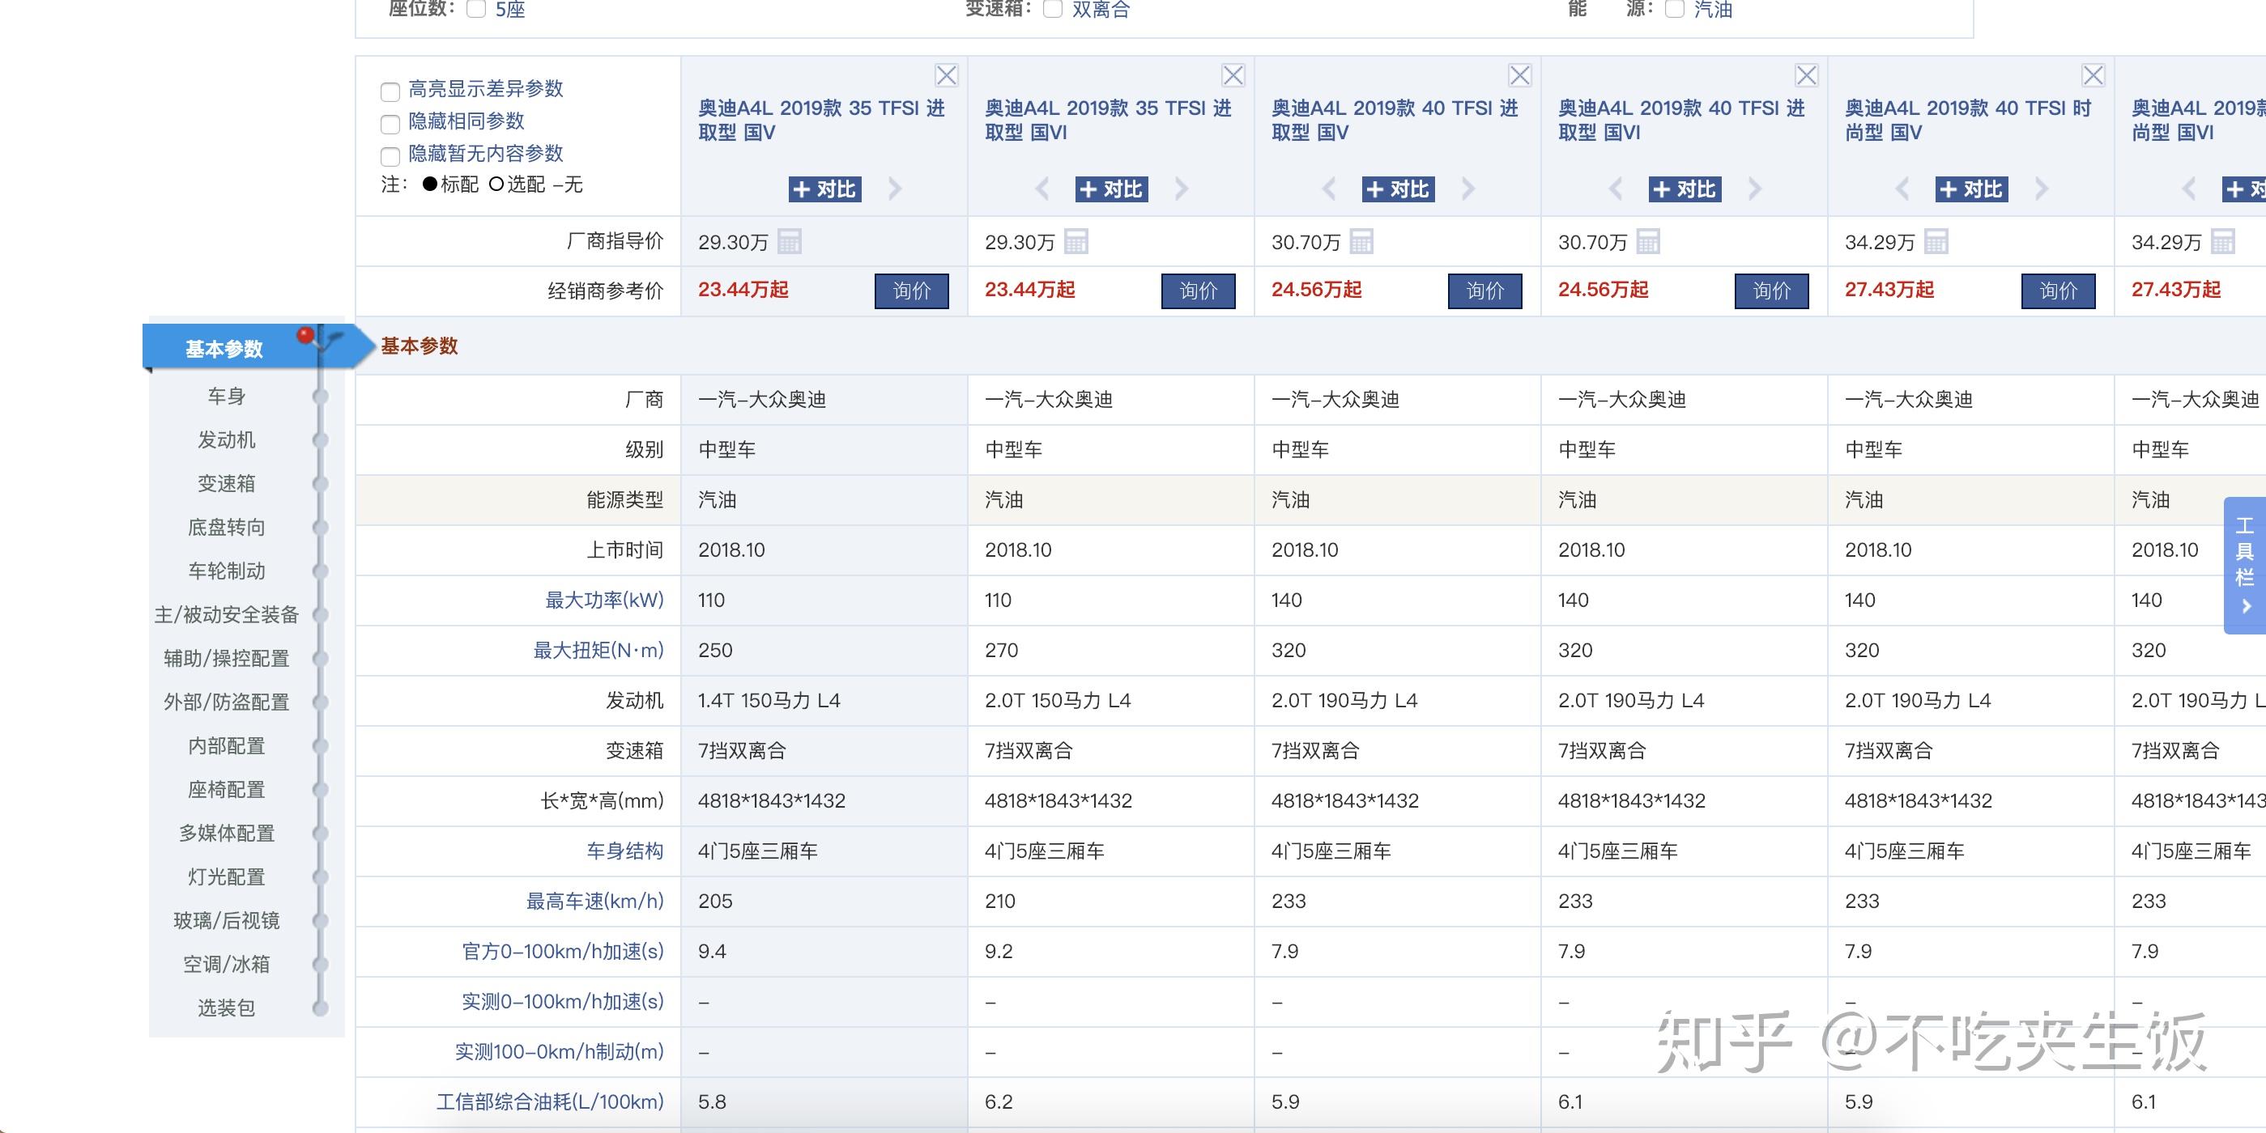Close the 35 TFSI 进取型 国VI column
Viewport: 2266px width, 1133px height.
click(x=1233, y=75)
